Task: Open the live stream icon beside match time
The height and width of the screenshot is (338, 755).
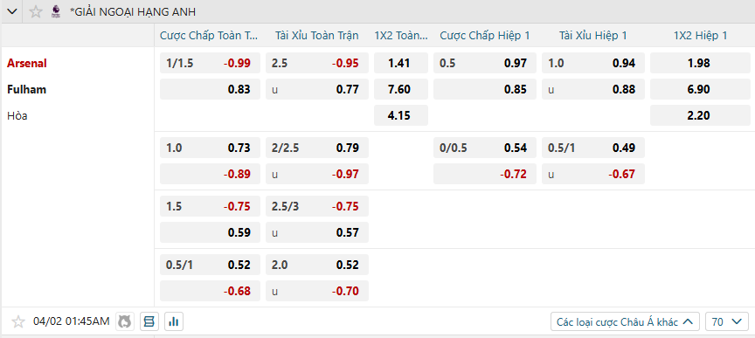Action: pyautogui.click(x=125, y=321)
